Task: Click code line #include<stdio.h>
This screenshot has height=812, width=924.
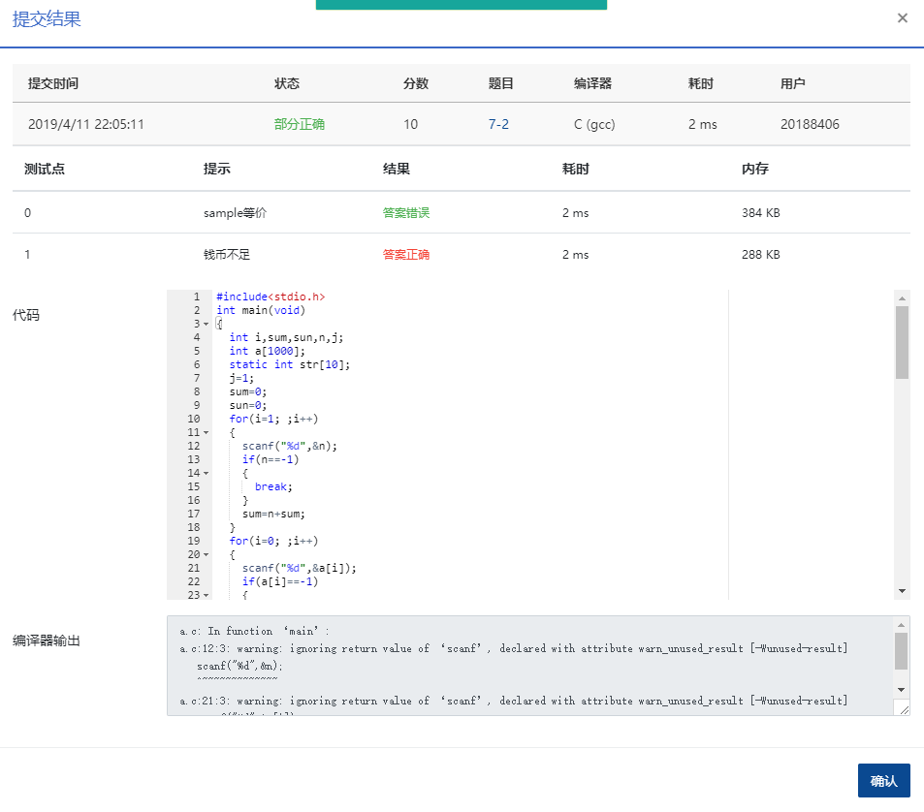Action: pyautogui.click(x=271, y=297)
